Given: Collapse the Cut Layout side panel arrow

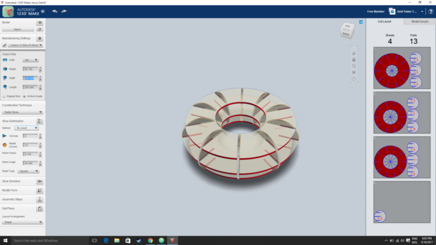Looking at the screenshot, I should click(361, 22).
